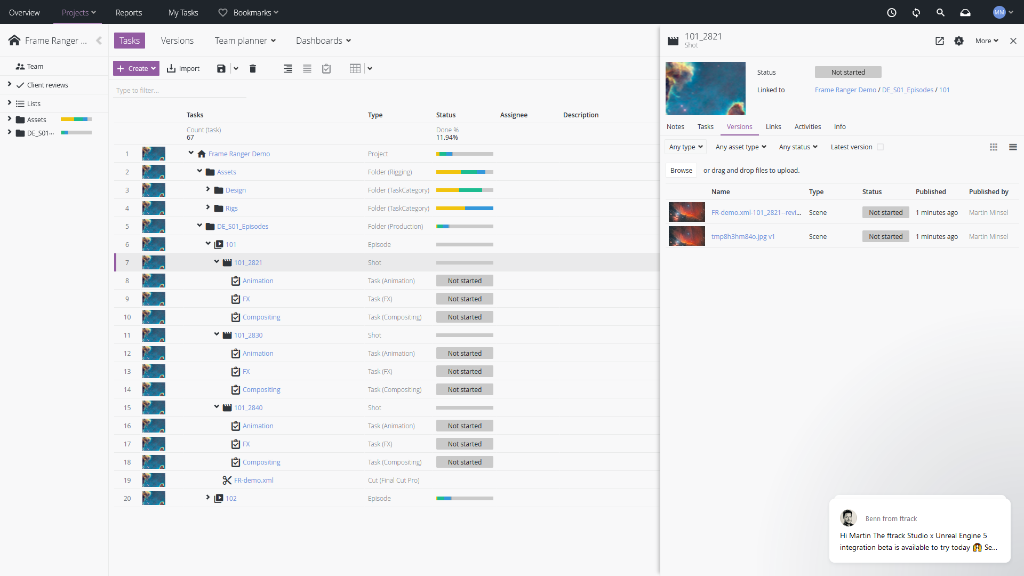
Task: Click the trash delete icon in toolbar
Action: pos(253,68)
